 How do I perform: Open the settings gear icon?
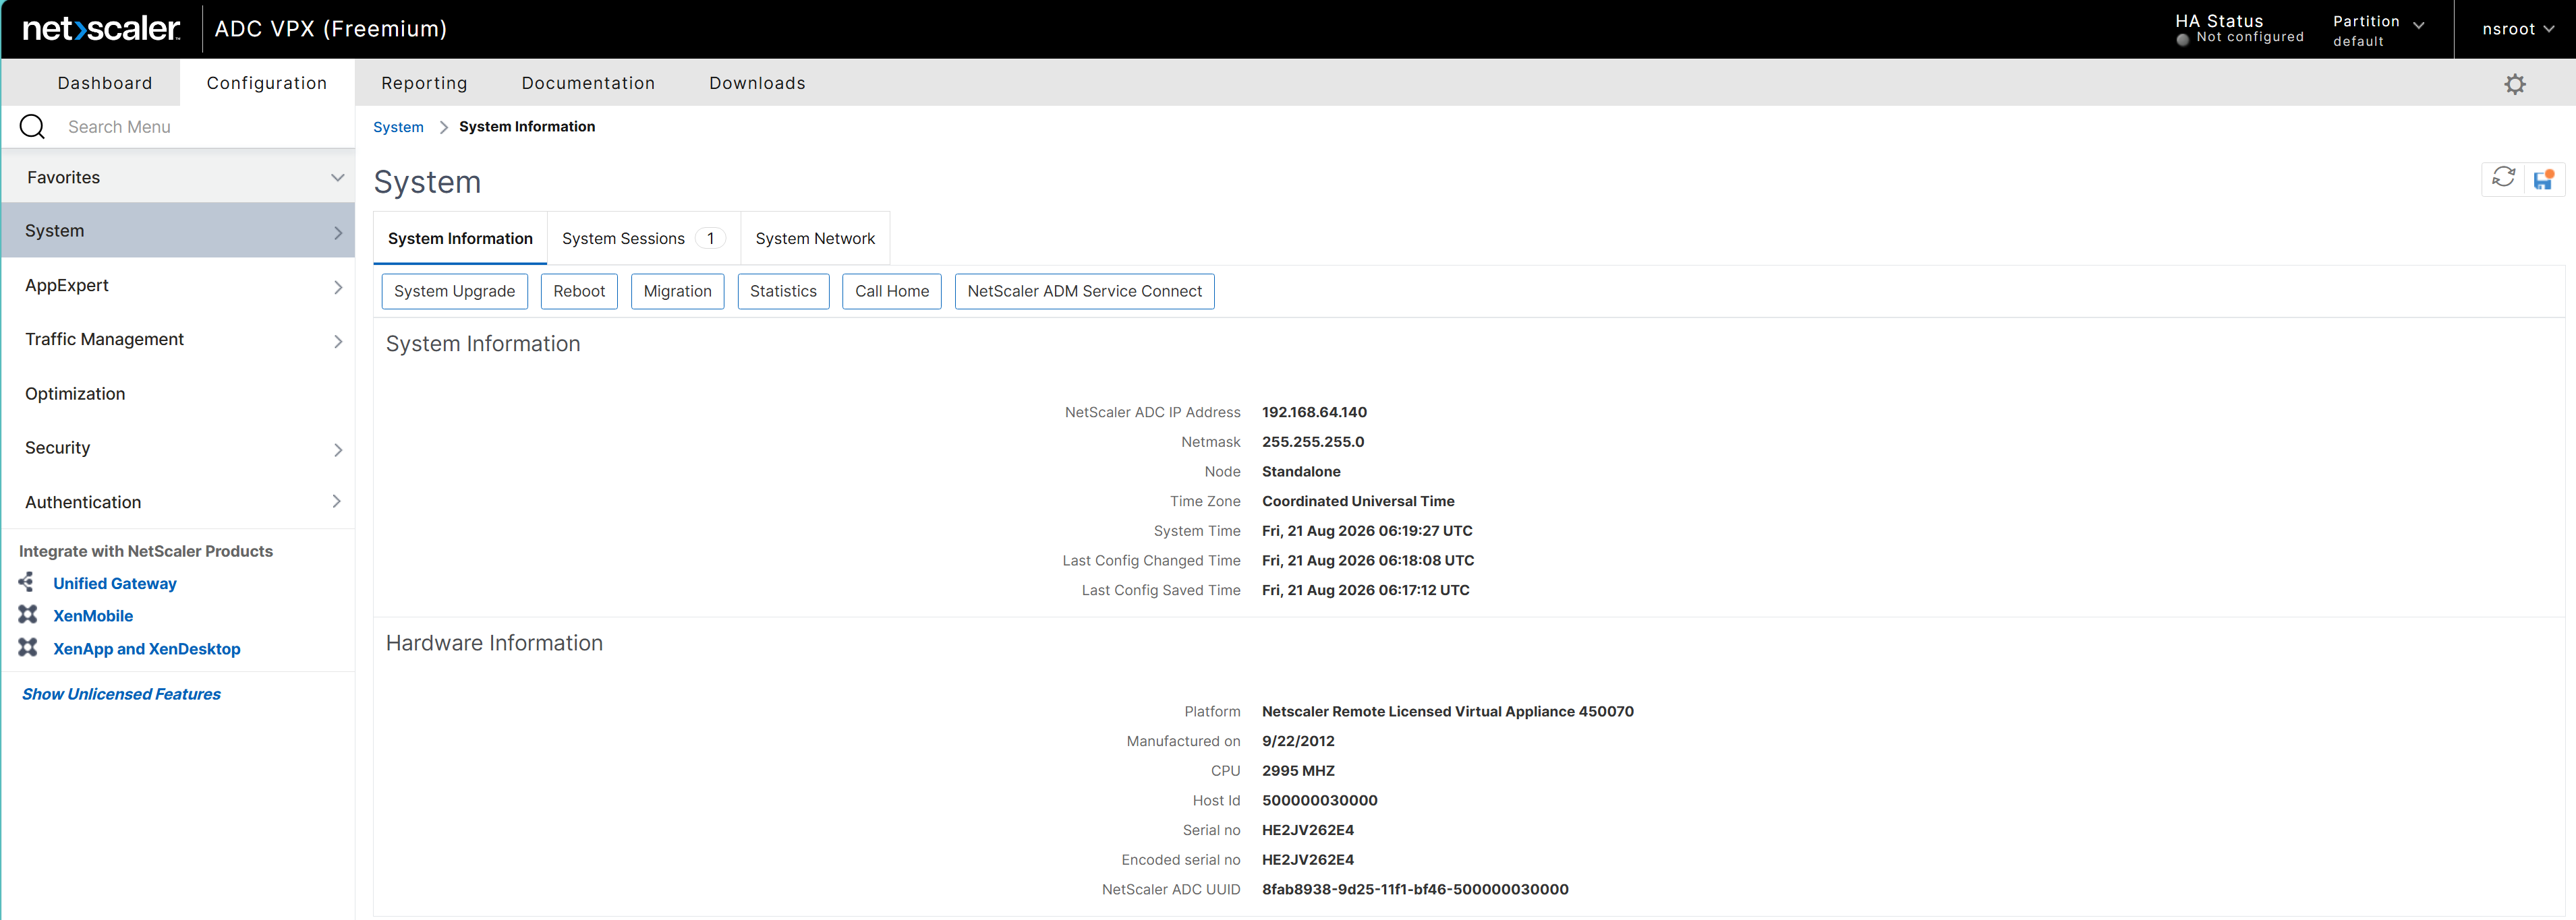point(2514,84)
